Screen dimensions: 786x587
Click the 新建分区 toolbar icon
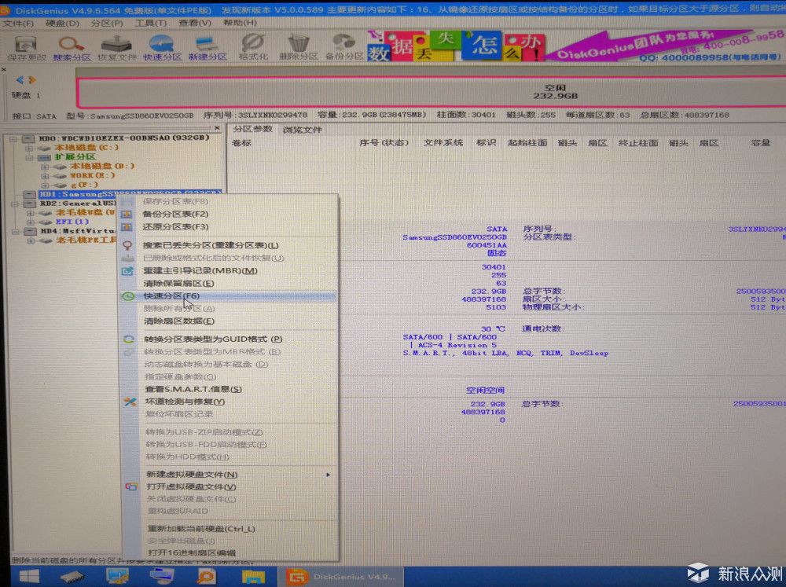pyautogui.click(x=208, y=48)
